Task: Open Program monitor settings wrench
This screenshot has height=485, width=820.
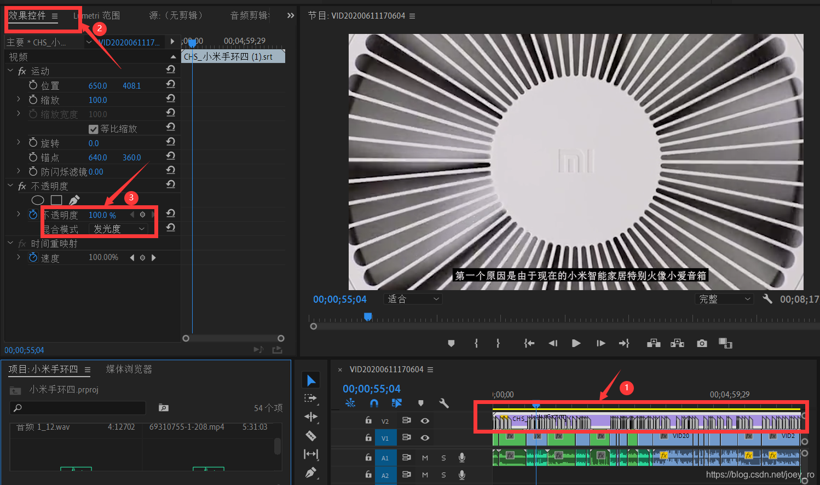Action: 767,299
